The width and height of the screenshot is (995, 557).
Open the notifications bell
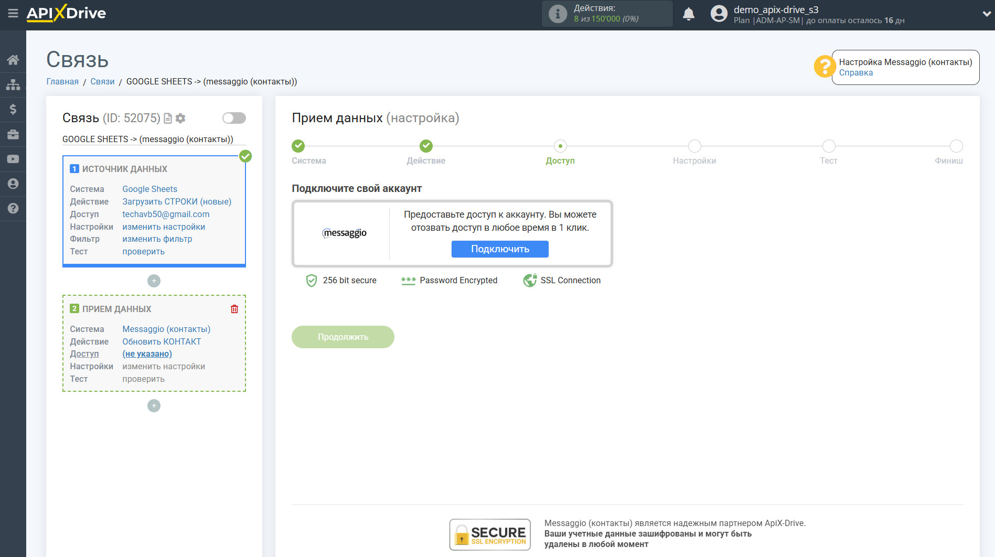coord(688,14)
